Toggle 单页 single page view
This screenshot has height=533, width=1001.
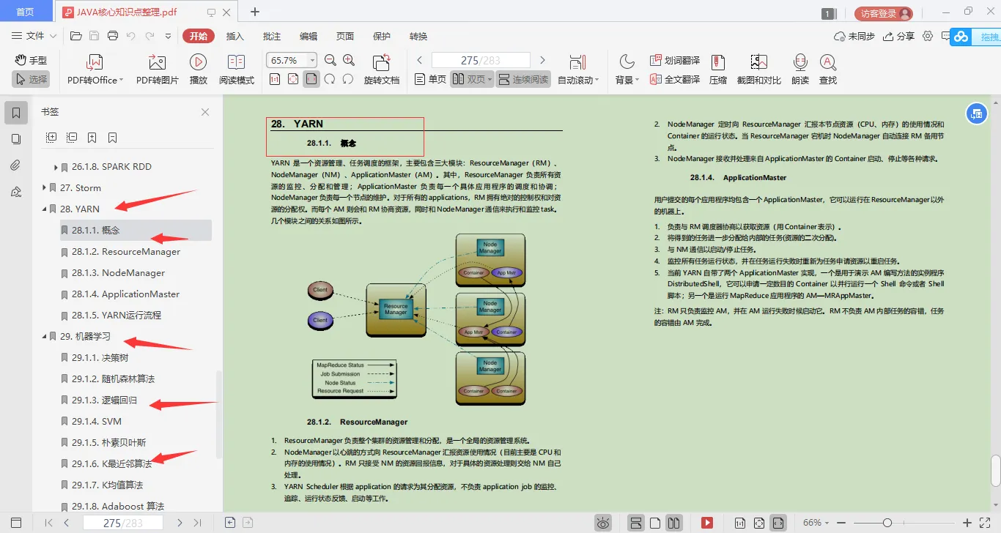point(431,79)
